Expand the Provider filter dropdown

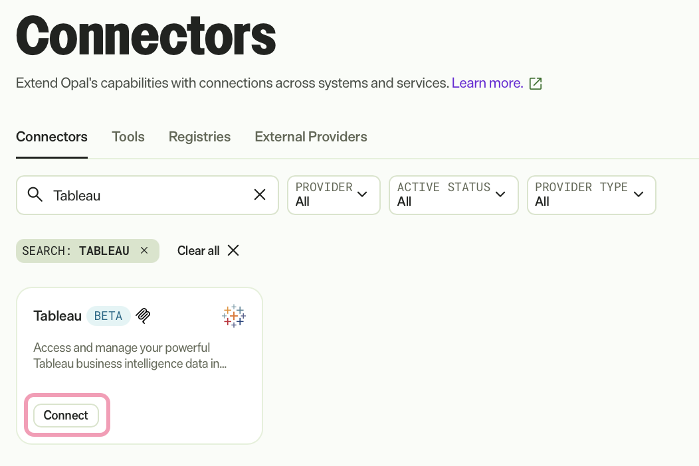pyautogui.click(x=334, y=194)
